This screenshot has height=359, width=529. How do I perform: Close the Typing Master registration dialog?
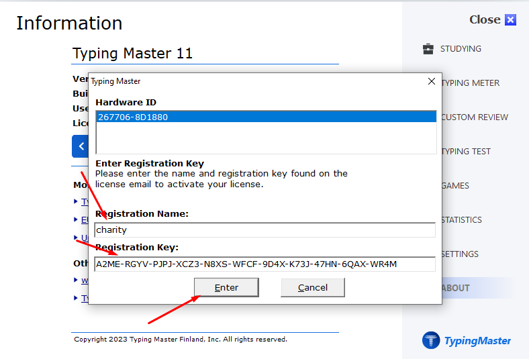coord(432,81)
